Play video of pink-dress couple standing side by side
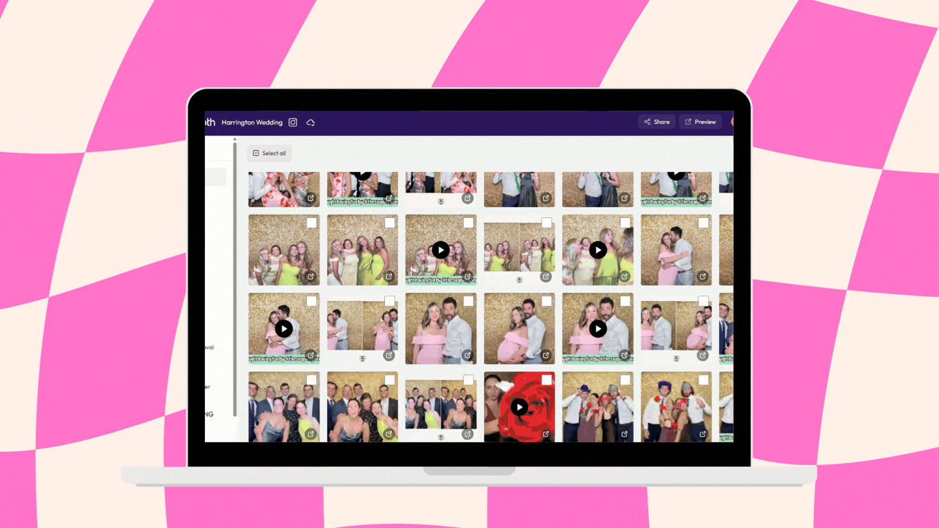Screen dimensions: 939x528 [598, 329]
